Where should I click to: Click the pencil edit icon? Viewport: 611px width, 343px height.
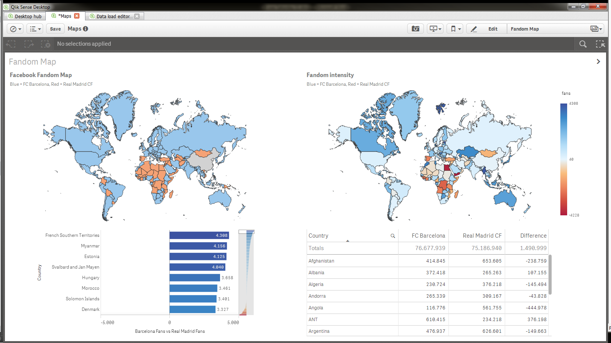474,29
